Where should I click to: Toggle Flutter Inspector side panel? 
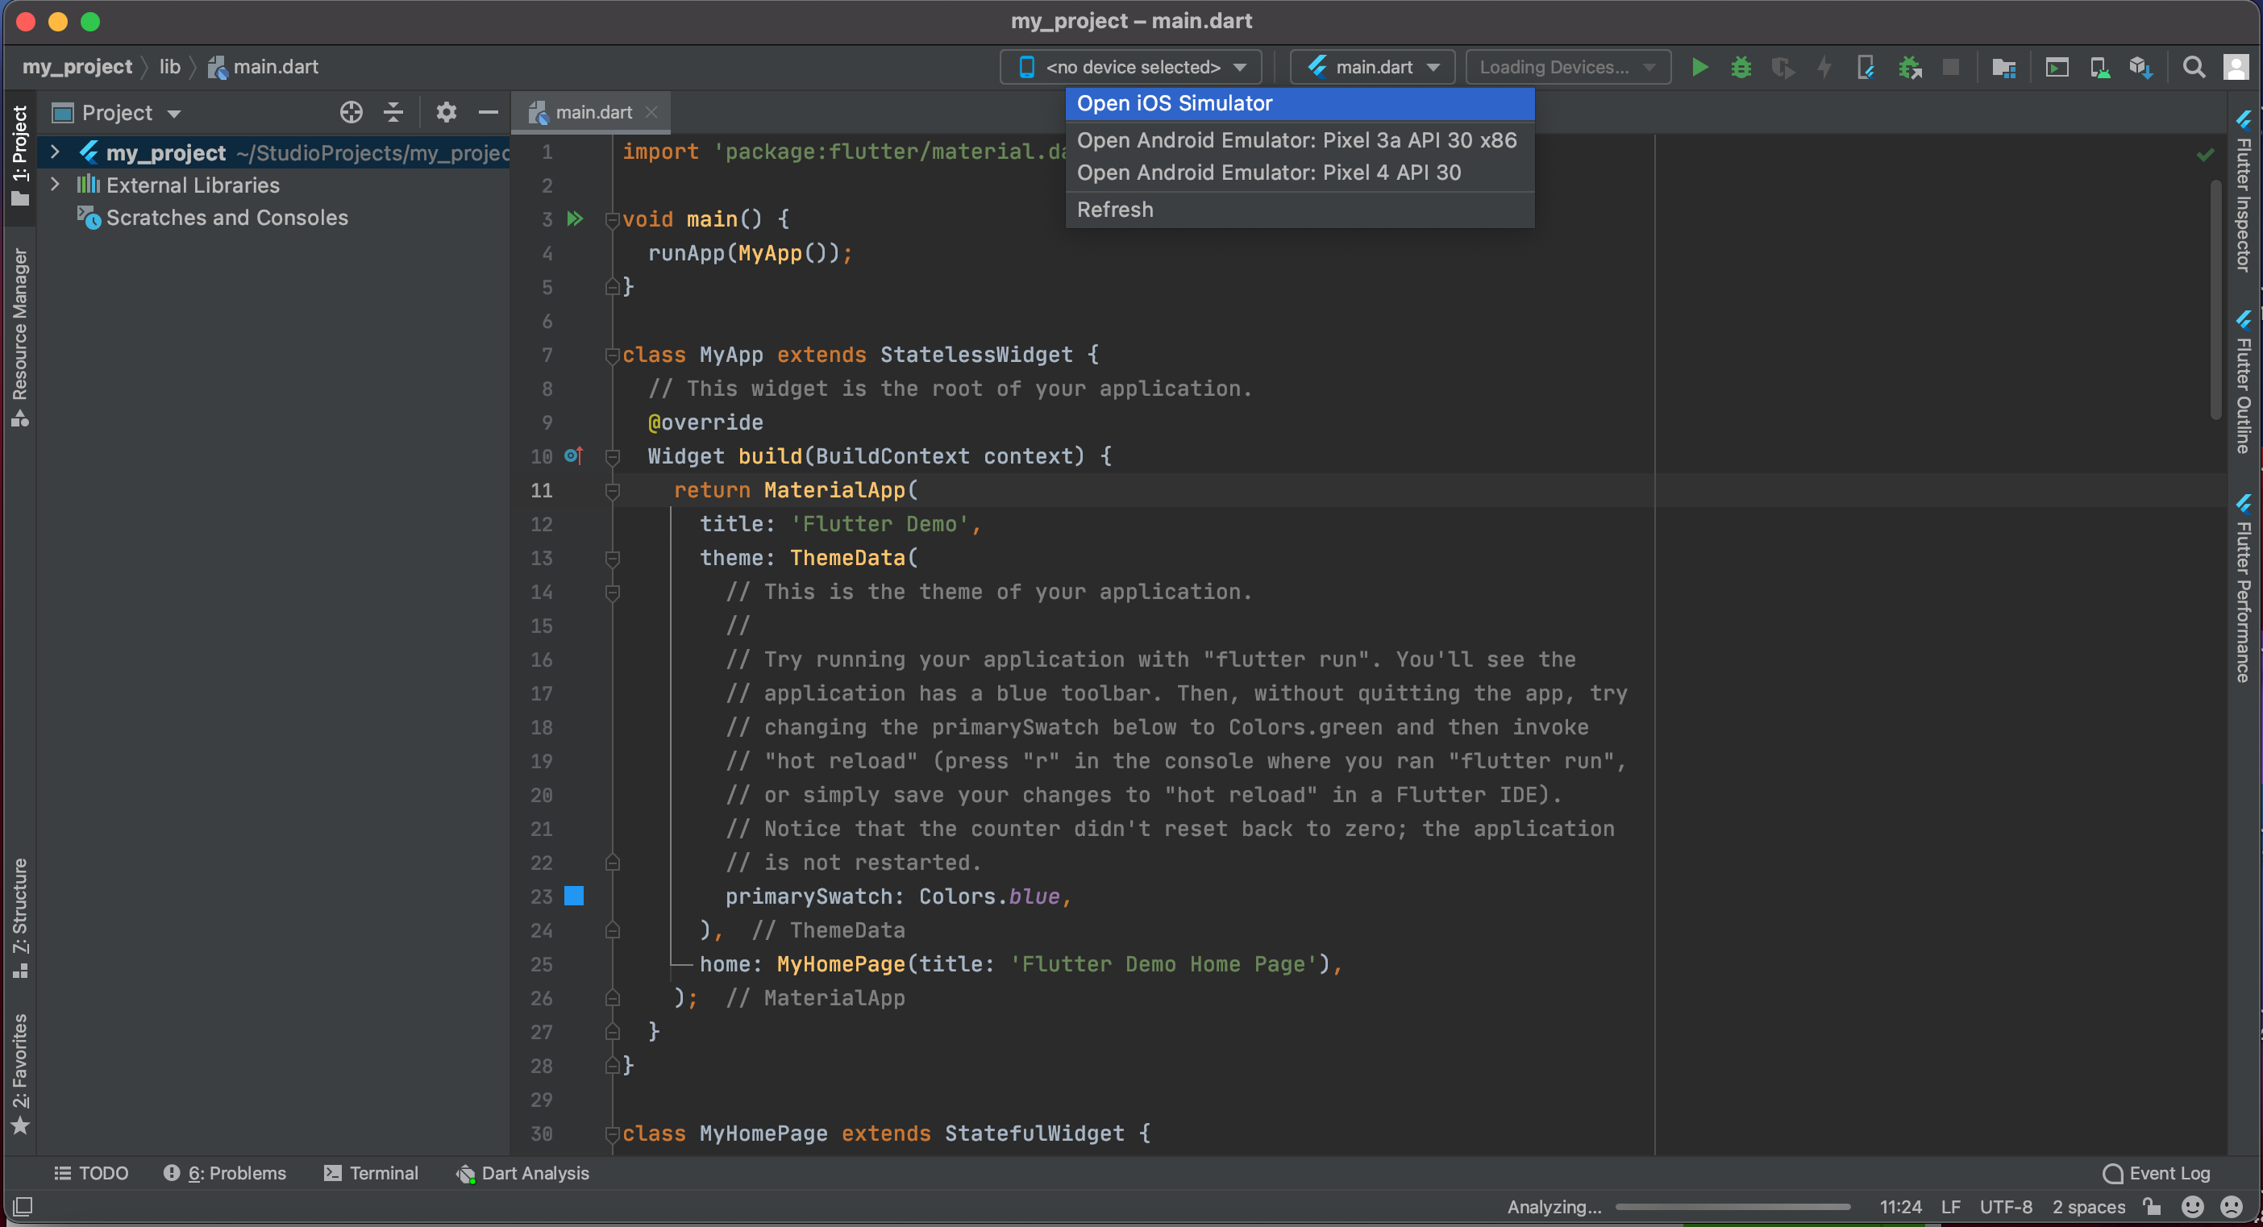point(2244,193)
